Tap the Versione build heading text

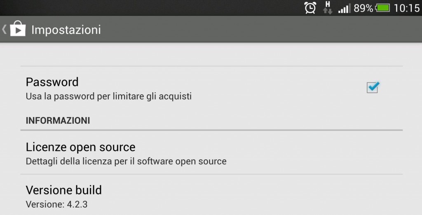click(64, 190)
